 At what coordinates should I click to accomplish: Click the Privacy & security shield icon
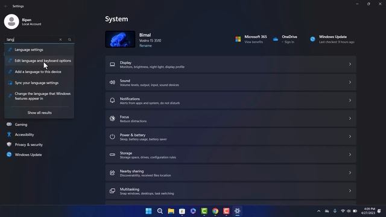9,145
